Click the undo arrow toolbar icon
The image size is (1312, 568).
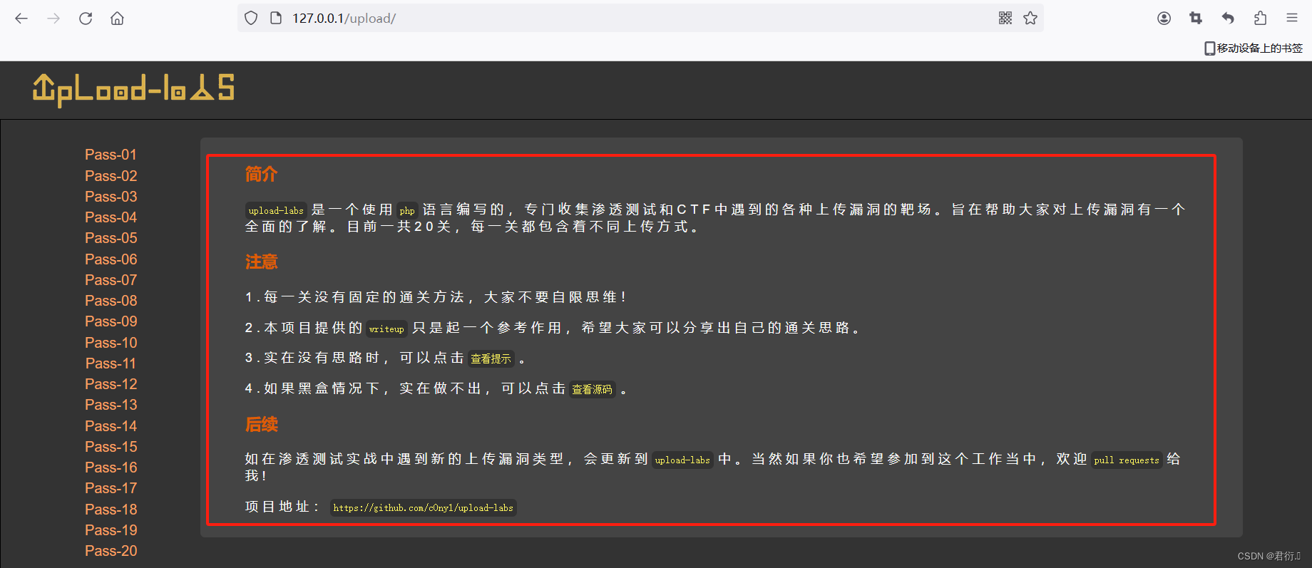(1228, 19)
